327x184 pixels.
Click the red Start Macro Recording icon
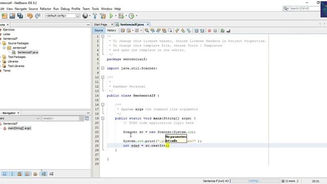(x=209, y=31)
